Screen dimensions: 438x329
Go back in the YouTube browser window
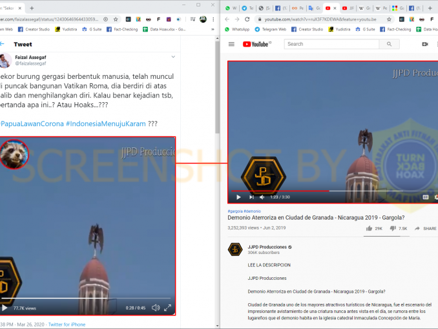coord(227,19)
